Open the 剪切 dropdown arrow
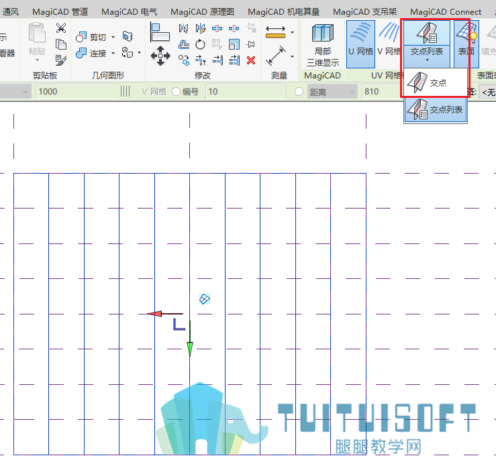Image resolution: width=496 pixels, height=466 pixels. click(113, 37)
